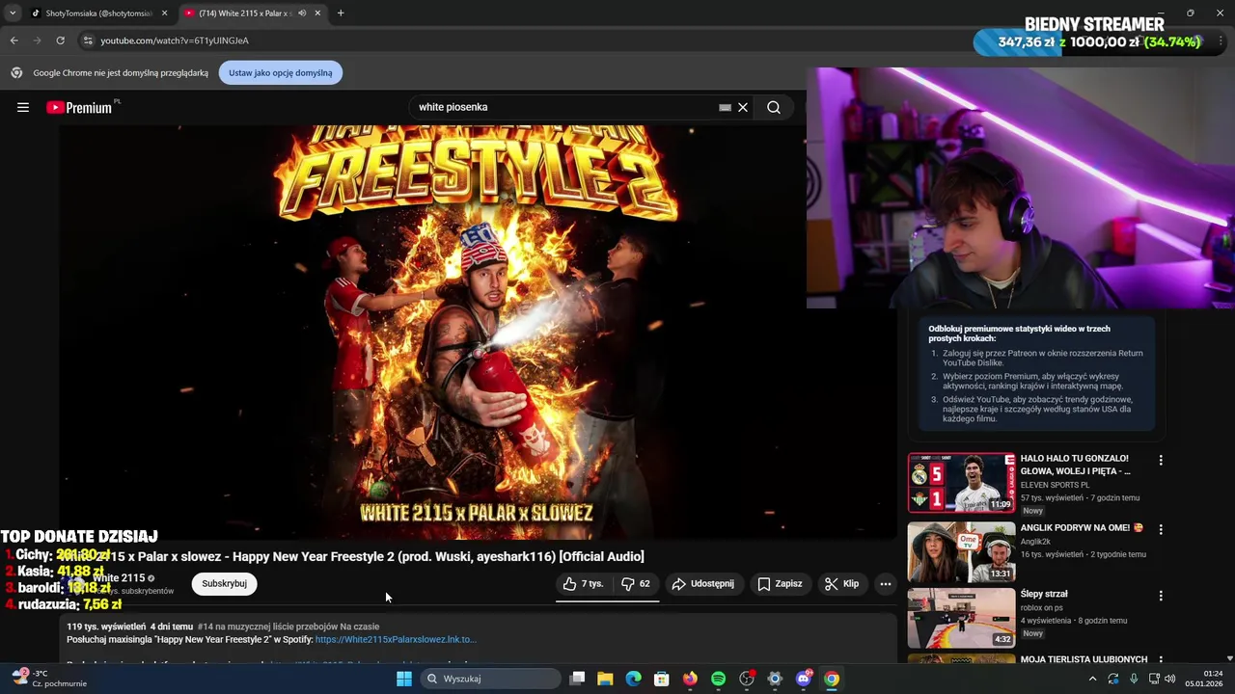This screenshot has height=694, width=1235.
Task: Subscribe using the Subskrybuj button
Action: (x=224, y=583)
